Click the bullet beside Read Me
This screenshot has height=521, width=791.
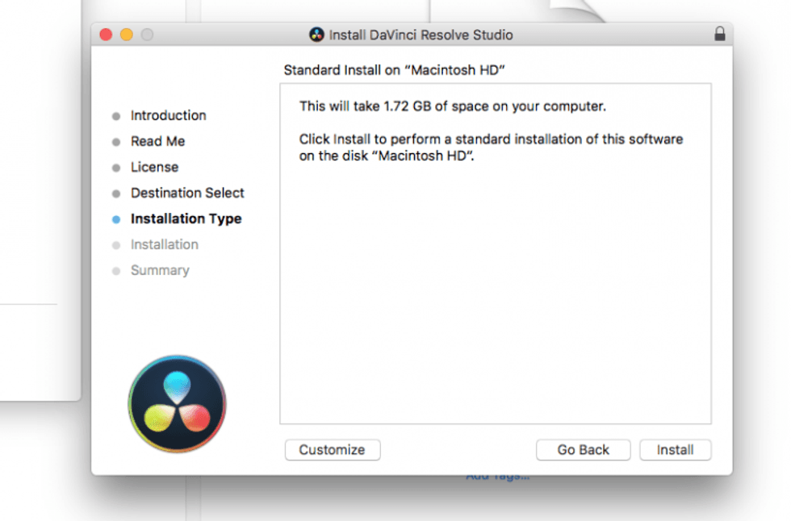(x=116, y=142)
